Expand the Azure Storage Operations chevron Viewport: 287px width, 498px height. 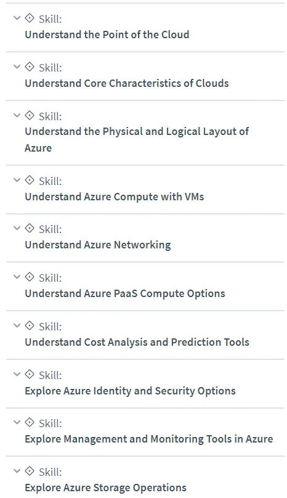pyautogui.click(x=17, y=471)
